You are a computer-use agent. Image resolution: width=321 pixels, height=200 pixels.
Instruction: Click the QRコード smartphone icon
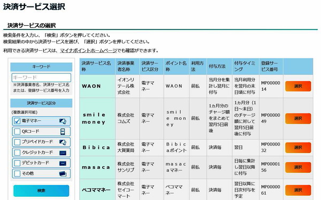coord(63,132)
